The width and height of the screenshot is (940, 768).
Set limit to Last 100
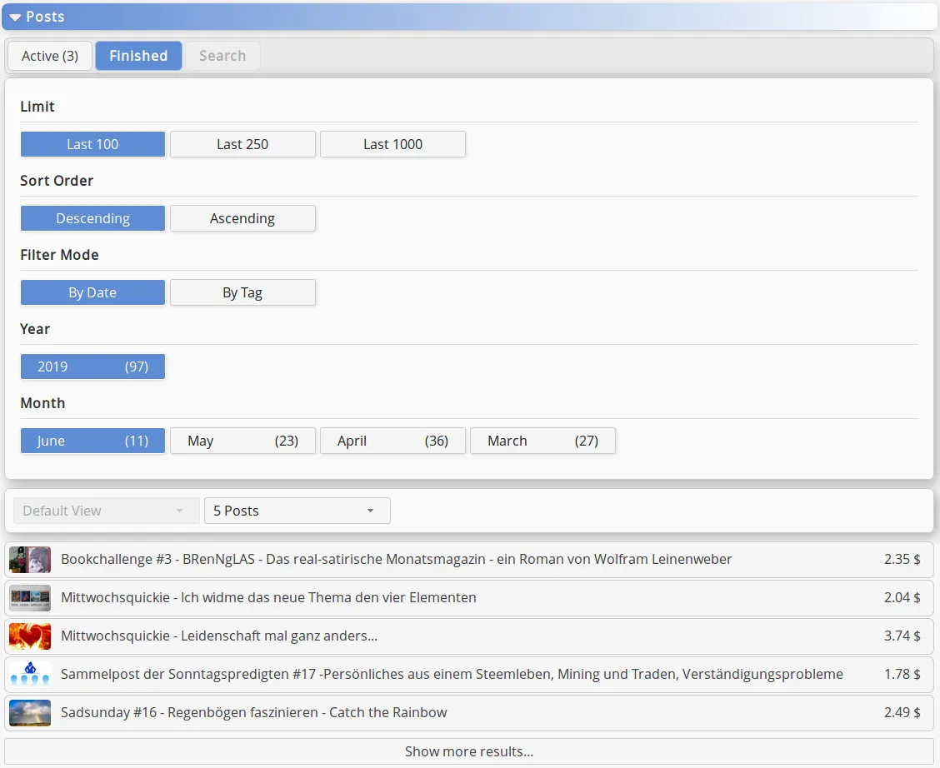click(93, 144)
